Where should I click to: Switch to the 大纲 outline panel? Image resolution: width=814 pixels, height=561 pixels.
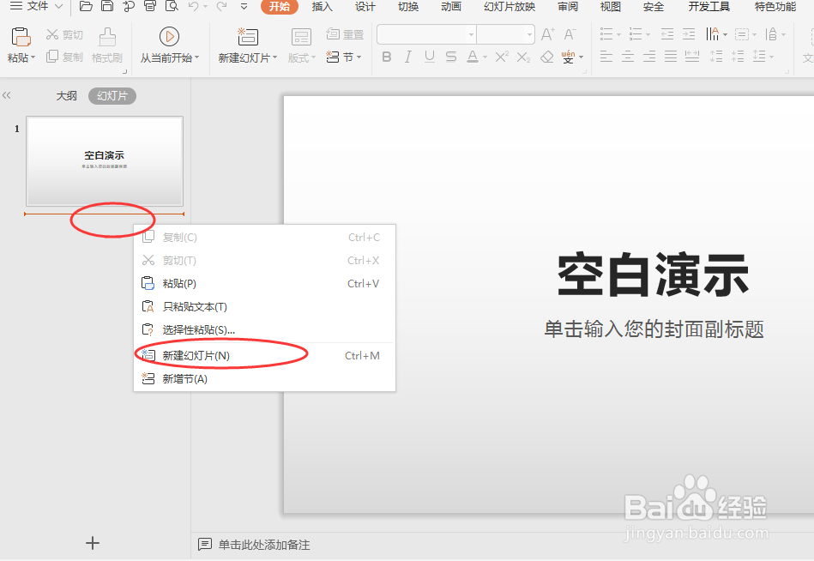66,95
